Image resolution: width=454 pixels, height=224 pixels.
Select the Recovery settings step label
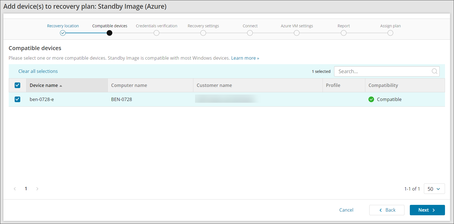pos(203,26)
